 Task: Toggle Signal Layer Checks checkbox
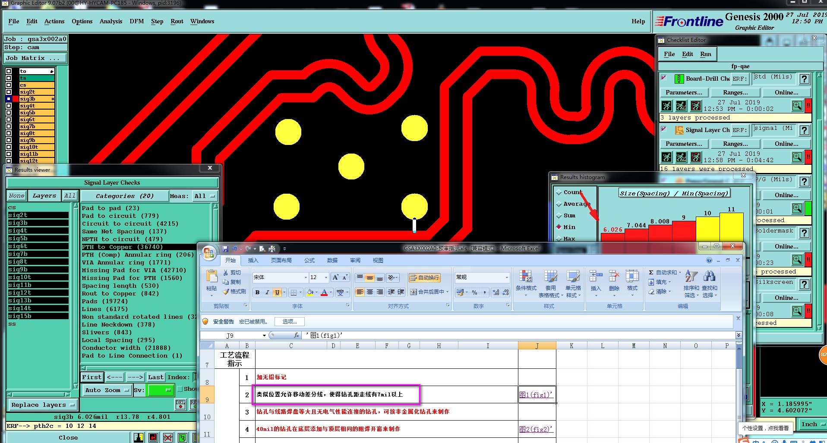point(664,129)
